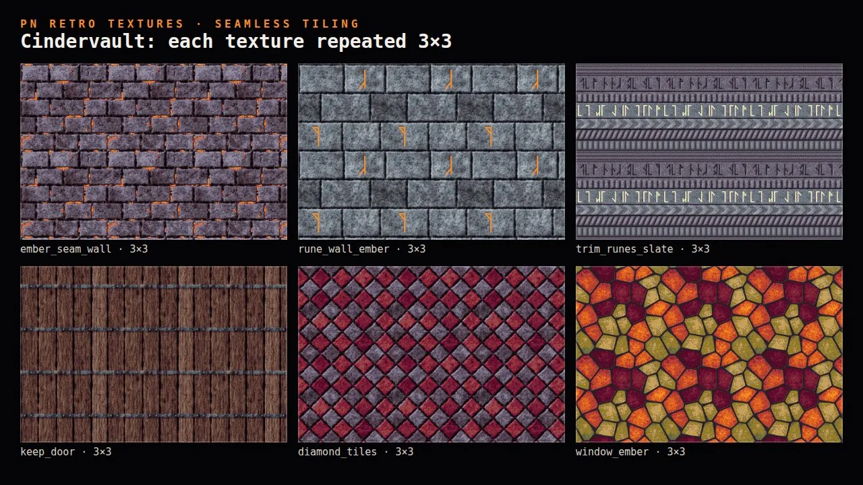
Task: Open the rune_wall_ember texture preview
Action: click(x=431, y=152)
